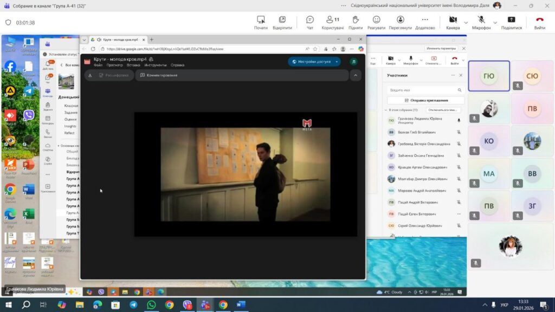The image size is (555, 312).
Task: Click the УКР language indicator in system tray
Action: tap(505, 305)
